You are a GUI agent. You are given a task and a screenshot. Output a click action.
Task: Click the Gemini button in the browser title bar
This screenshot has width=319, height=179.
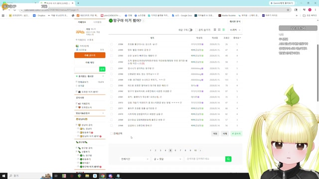click(282, 3)
